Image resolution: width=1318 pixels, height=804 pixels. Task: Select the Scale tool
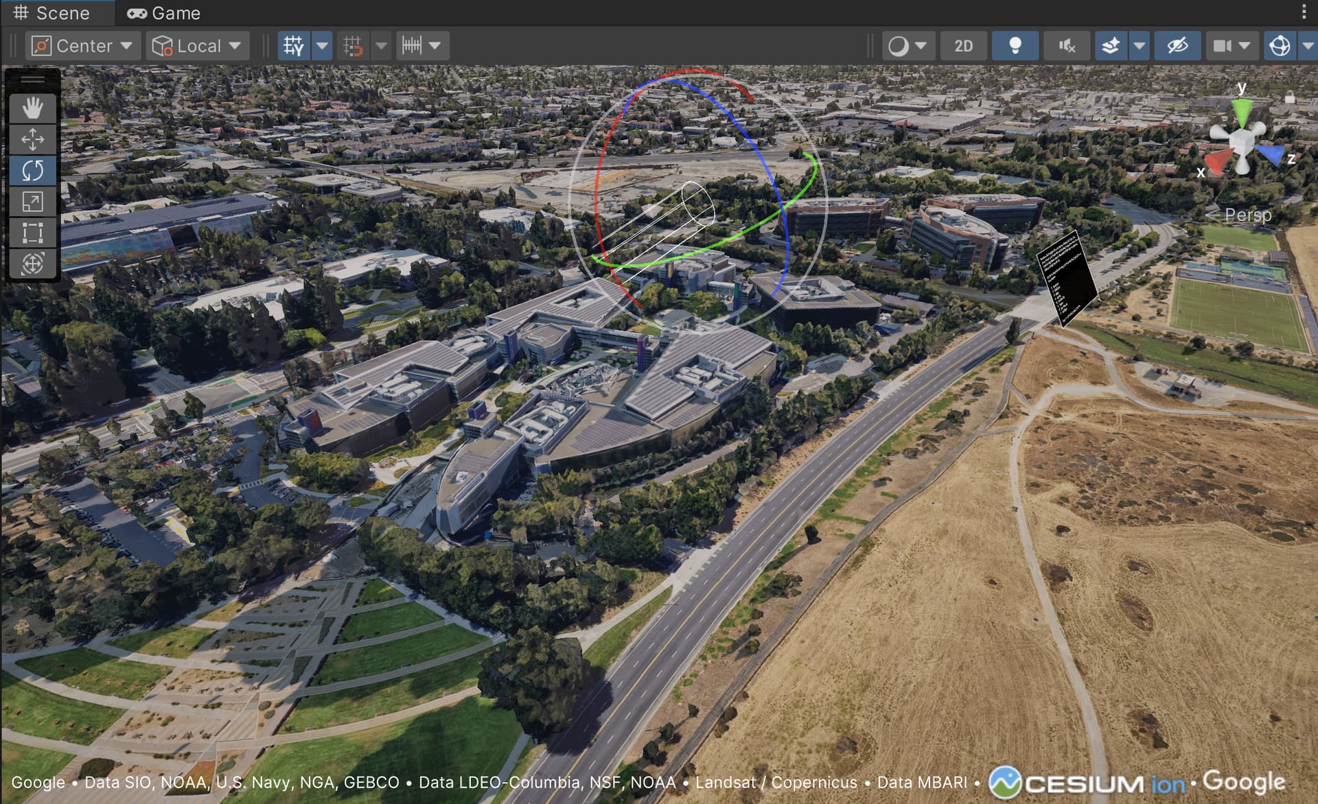coord(32,202)
